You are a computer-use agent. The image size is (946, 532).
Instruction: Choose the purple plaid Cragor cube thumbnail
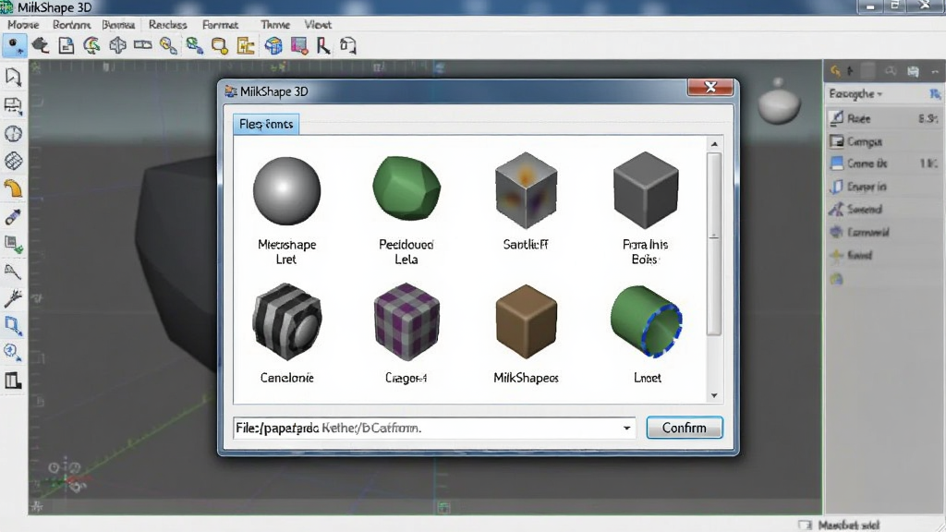406,322
